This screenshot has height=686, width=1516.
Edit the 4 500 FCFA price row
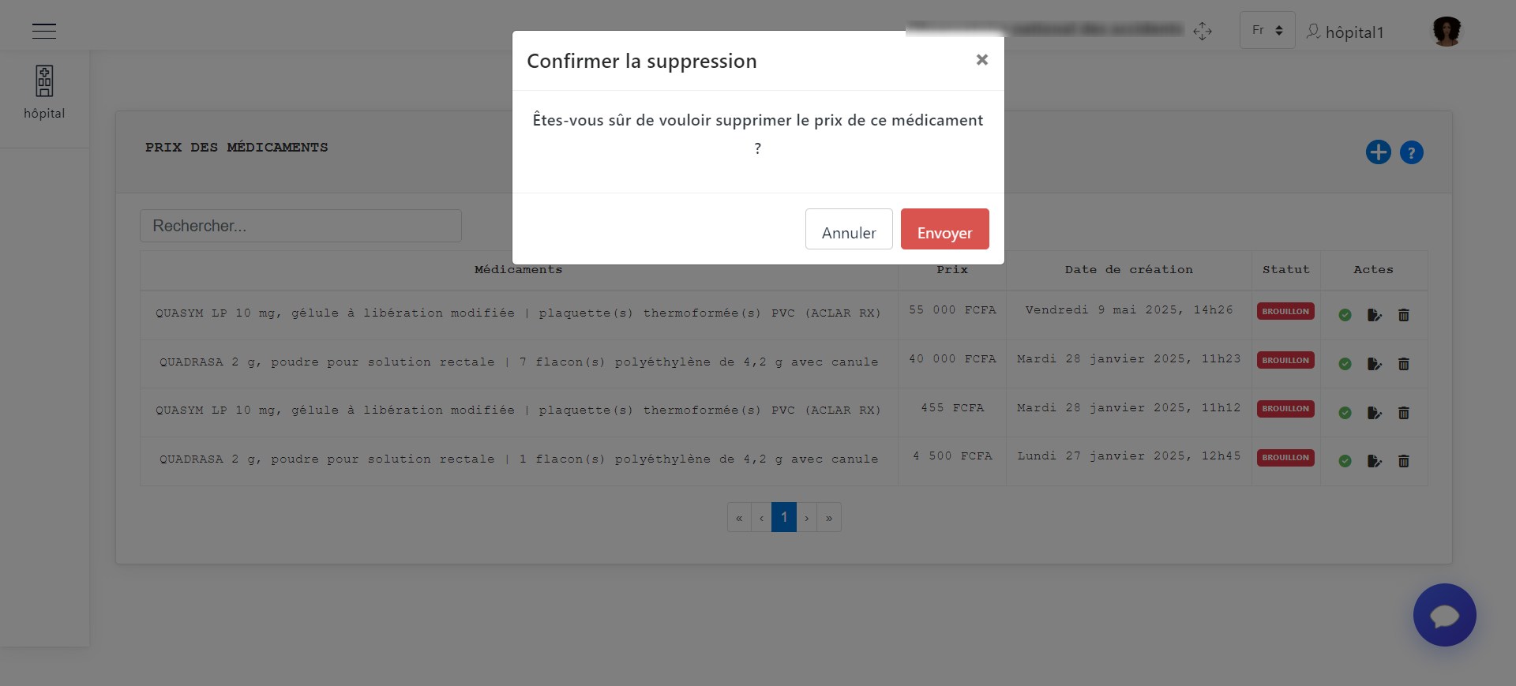(x=1375, y=461)
